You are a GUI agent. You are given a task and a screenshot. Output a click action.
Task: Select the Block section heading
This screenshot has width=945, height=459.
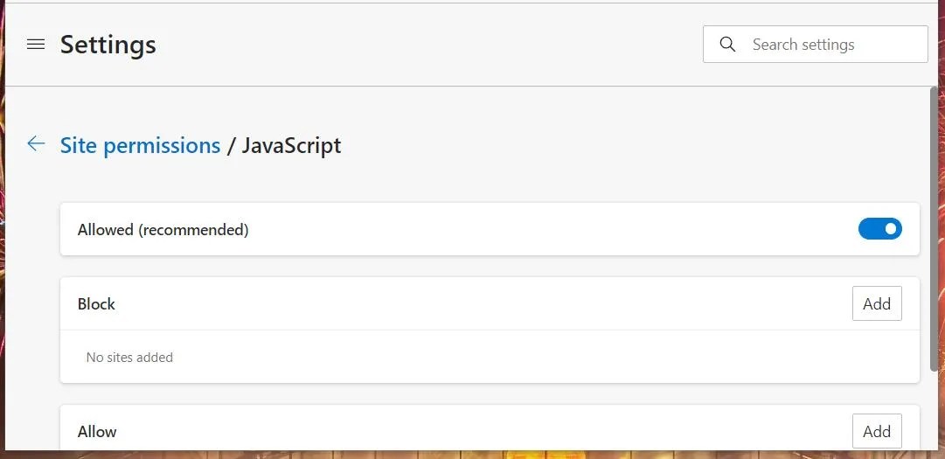(x=96, y=304)
